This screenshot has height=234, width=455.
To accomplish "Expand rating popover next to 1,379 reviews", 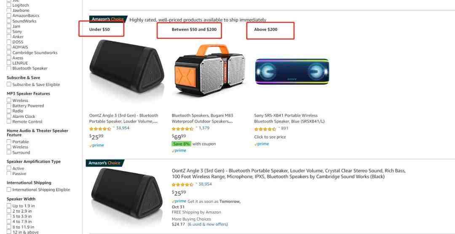I will click(x=196, y=127).
